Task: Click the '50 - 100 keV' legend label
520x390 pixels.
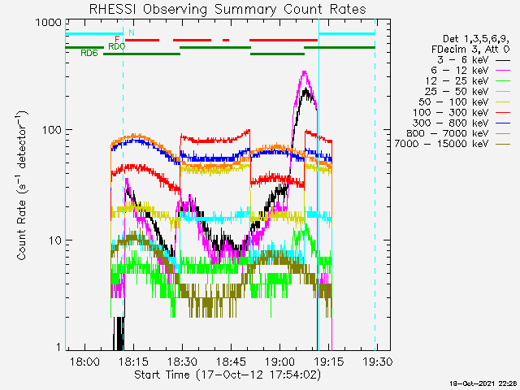Action: [453, 102]
